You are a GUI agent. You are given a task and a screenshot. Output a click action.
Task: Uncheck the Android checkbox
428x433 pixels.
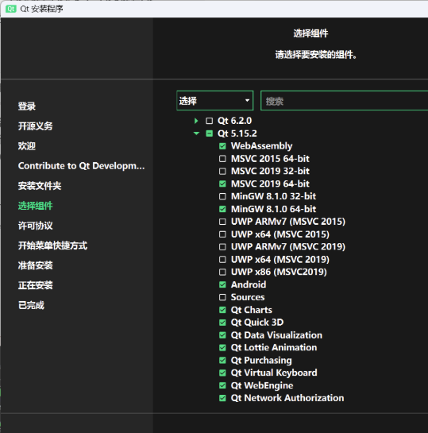pos(222,284)
